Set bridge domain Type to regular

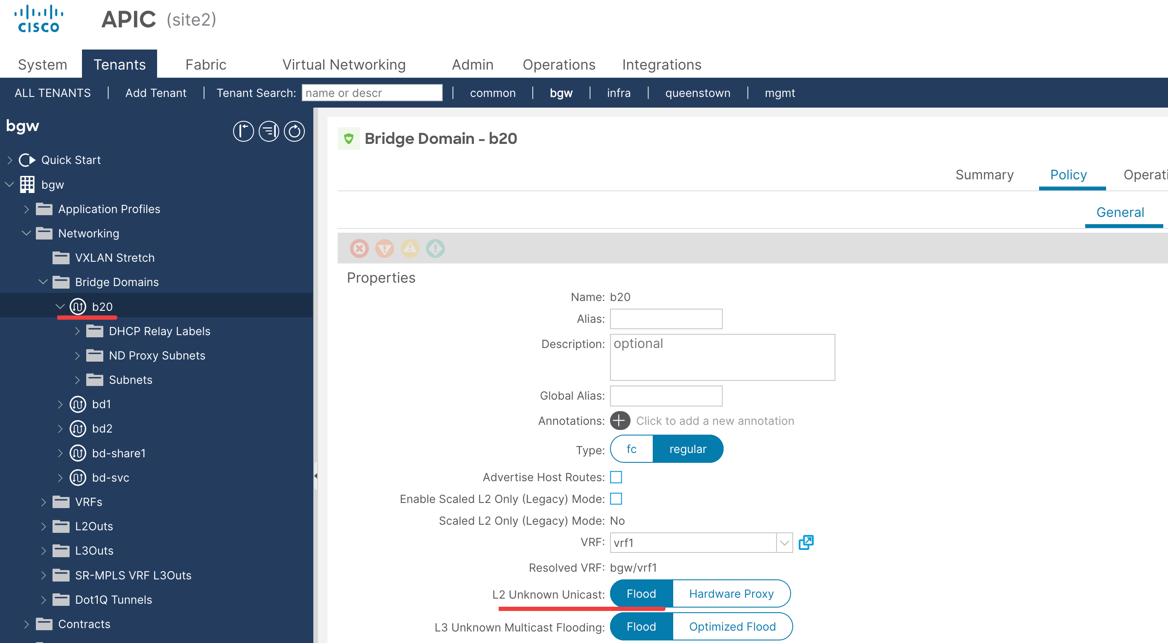[687, 449]
